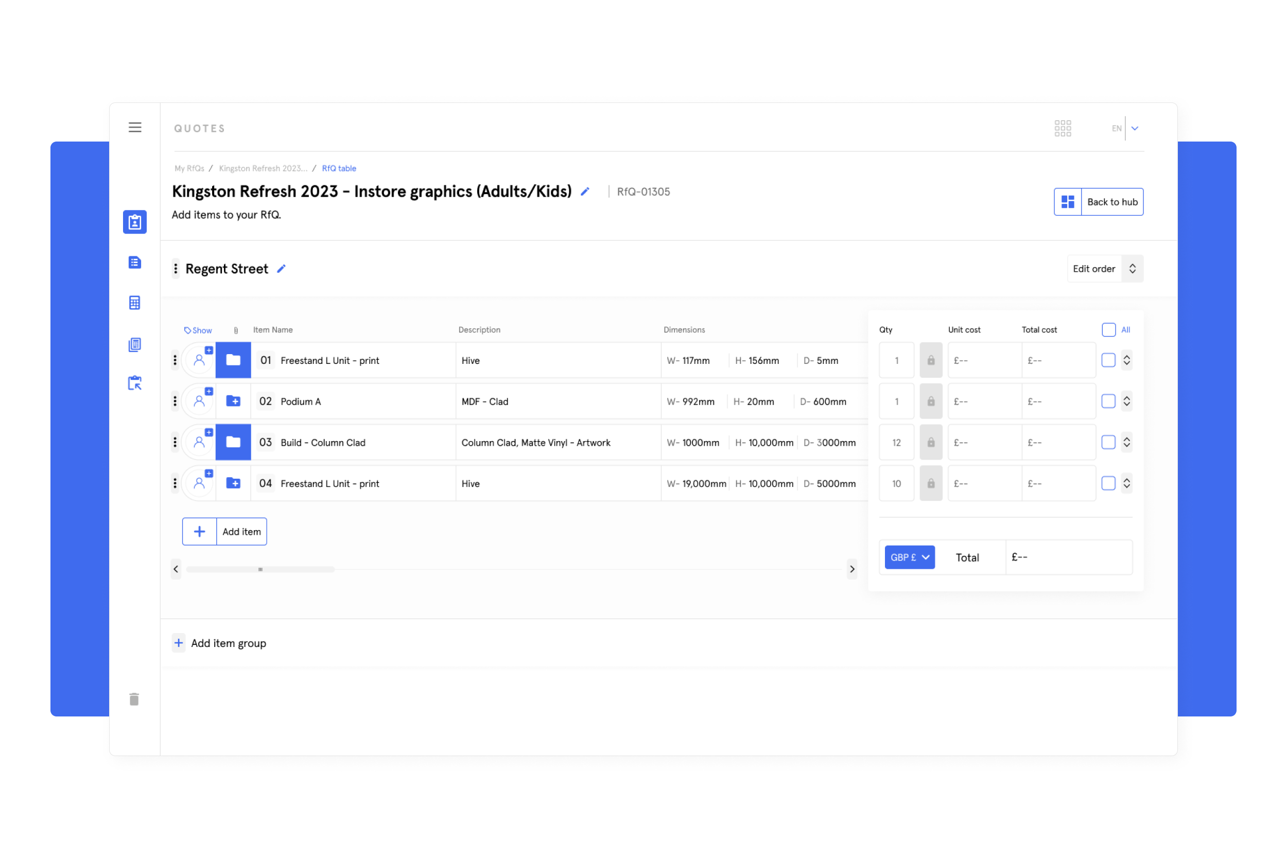This screenshot has width=1287, height=858.
Task: Click the add-to-folder icon on Podium A row
Action: (x=233, y=401)
